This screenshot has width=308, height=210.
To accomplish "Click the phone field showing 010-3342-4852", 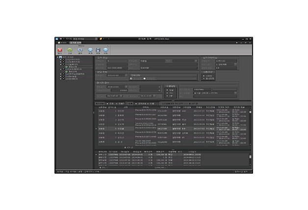I will tap(117, 68).
